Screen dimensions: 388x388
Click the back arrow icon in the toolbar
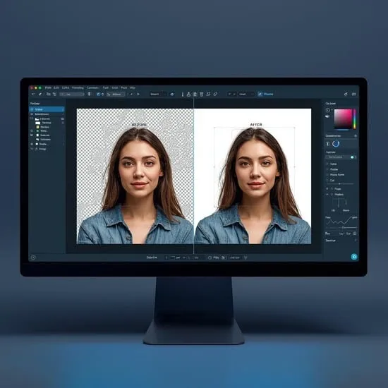coord(33,94)
